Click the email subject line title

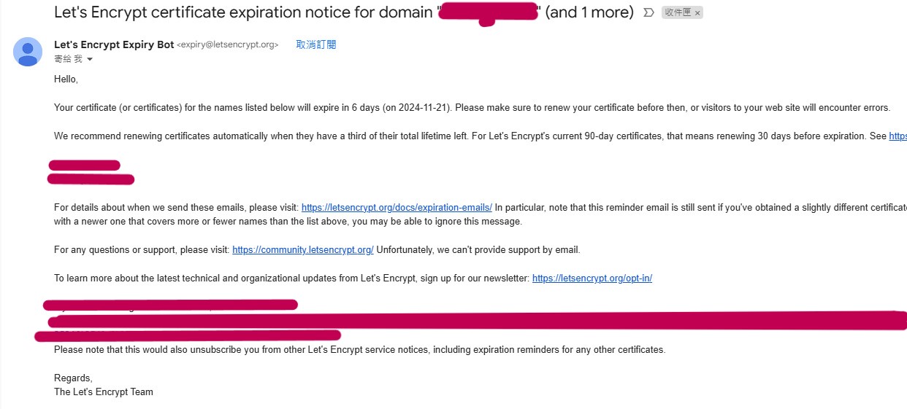[x=344, y=12]
